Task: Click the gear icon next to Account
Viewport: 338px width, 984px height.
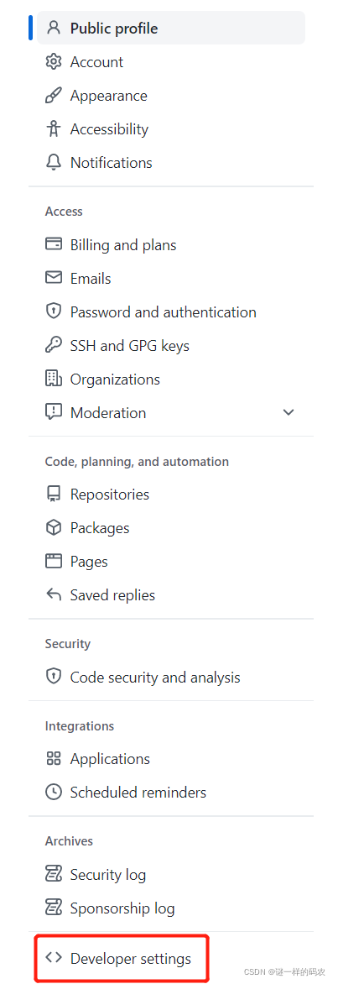Action: click(x=54, y=62)
